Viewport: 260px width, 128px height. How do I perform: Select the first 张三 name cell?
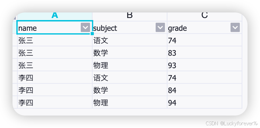[55, 40]
